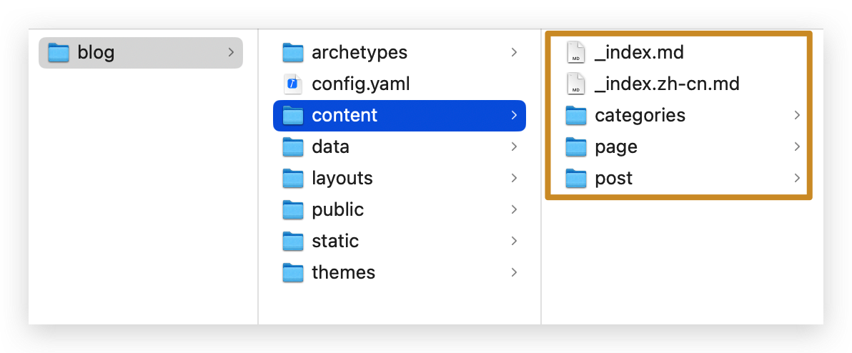The height and width of the screenshot is (353, 852).
Task: Select the content folder row
Action: [399, 115]
